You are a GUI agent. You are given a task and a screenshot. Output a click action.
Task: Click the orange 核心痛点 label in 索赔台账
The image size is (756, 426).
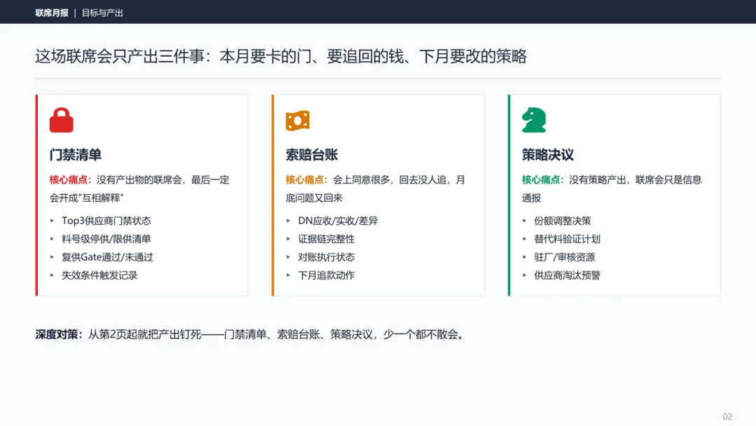tap(307, 180)
